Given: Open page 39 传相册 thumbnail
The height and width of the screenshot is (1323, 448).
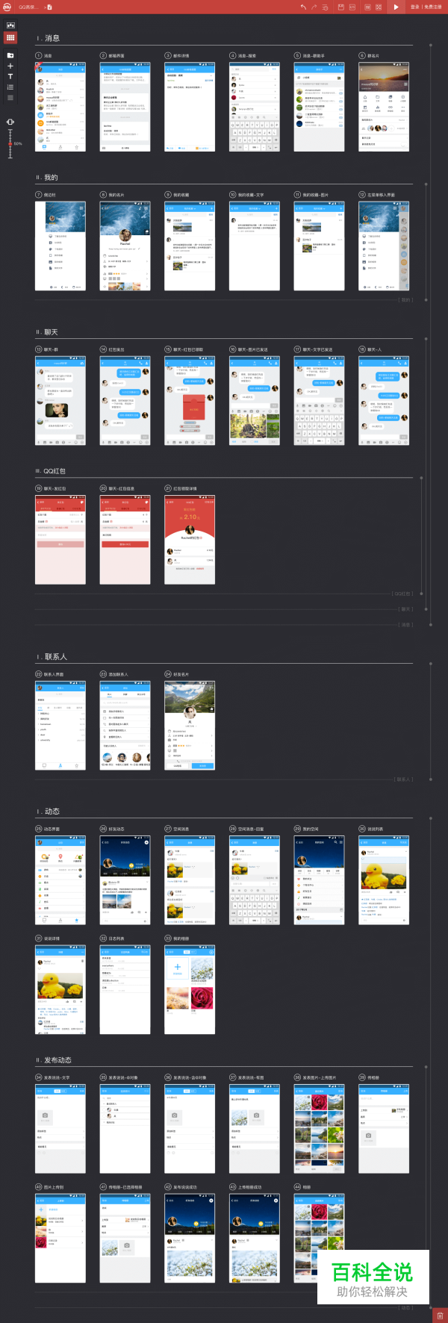Looking at the screenshot, I should 384,1128.
